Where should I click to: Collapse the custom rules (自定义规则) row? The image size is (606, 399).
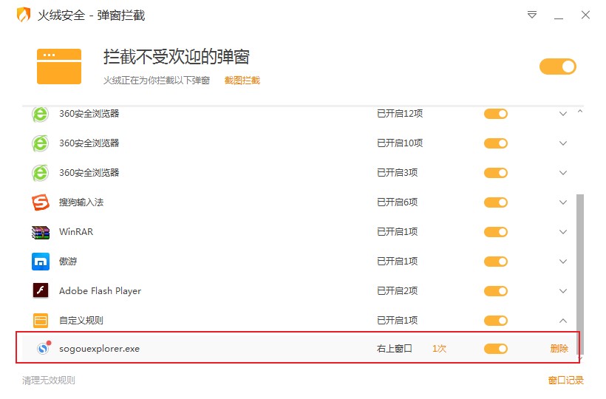(563, 321)
